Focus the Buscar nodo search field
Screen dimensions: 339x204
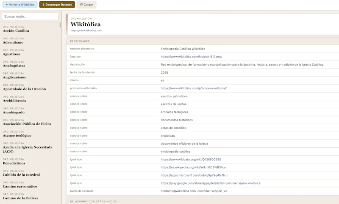pyautogui.click(x=30, y=17)
